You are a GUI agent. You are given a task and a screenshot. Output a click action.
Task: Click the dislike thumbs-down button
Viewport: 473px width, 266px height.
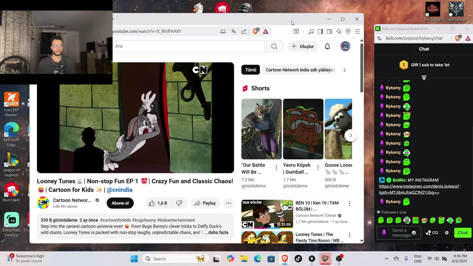tap(179, 203)
